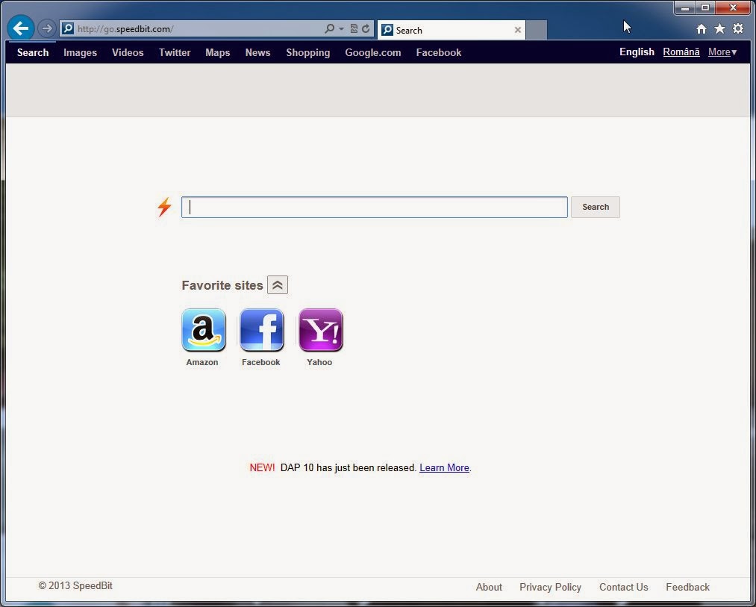
Task: Select the News navigation item
Action: (x=257, y=52)
